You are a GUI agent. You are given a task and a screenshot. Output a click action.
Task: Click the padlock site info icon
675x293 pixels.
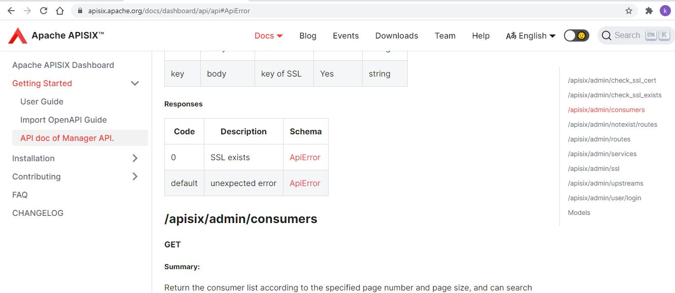80,11
